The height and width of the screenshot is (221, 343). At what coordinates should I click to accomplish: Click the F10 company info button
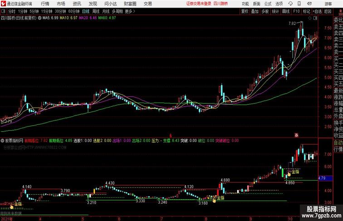tap(296, 11)
